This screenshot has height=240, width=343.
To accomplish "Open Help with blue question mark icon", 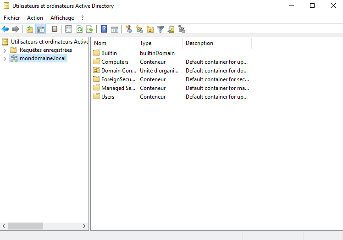I will pos(104,29).
